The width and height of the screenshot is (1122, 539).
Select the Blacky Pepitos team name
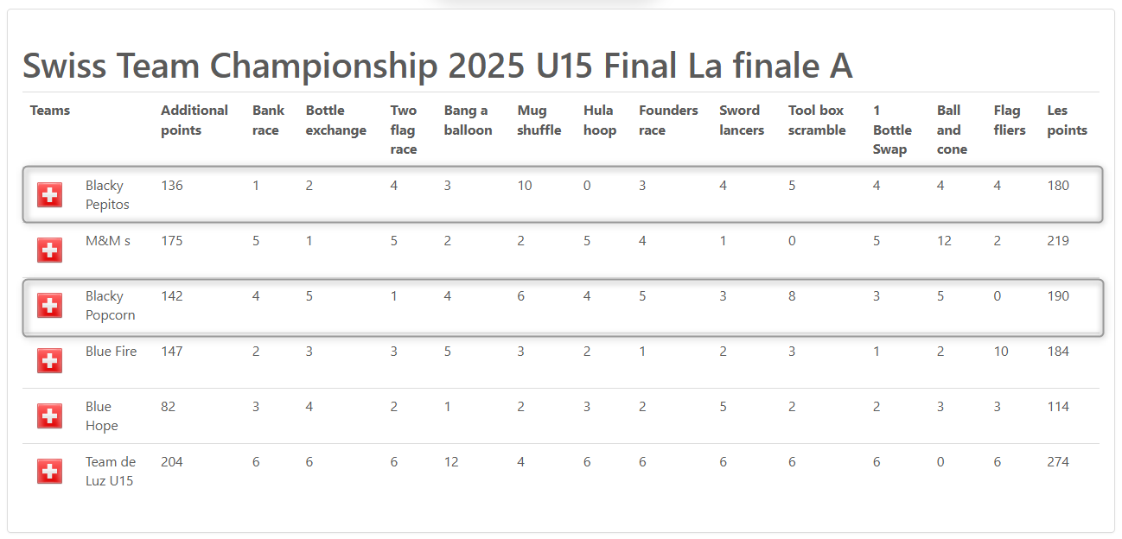pos(107,195)
